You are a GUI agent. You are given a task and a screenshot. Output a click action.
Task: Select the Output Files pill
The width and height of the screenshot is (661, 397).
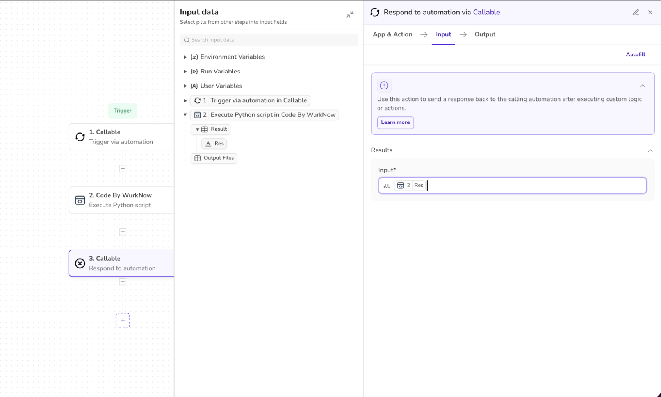[214, 158]
